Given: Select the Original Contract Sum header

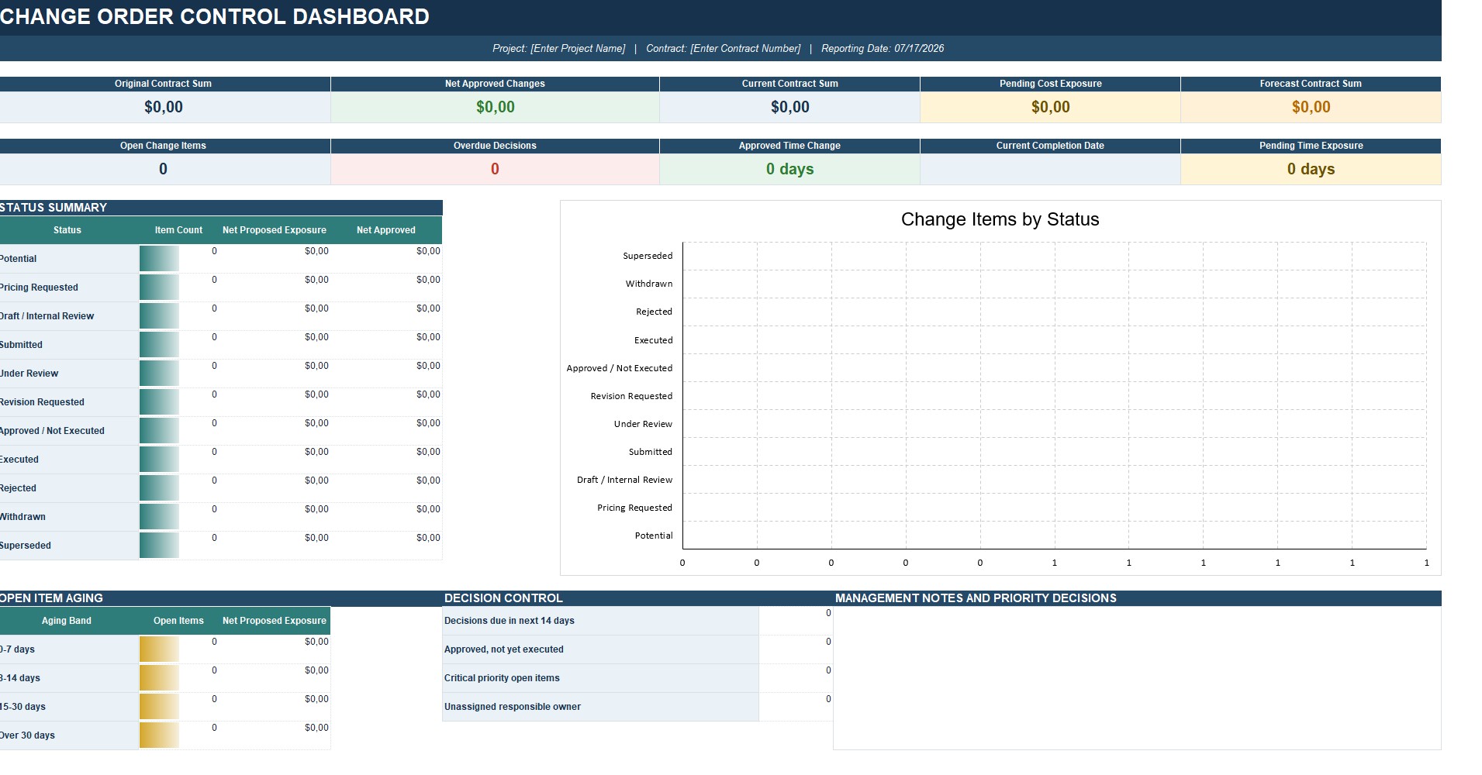Looking at the screenshot, I should click(163, 84).
